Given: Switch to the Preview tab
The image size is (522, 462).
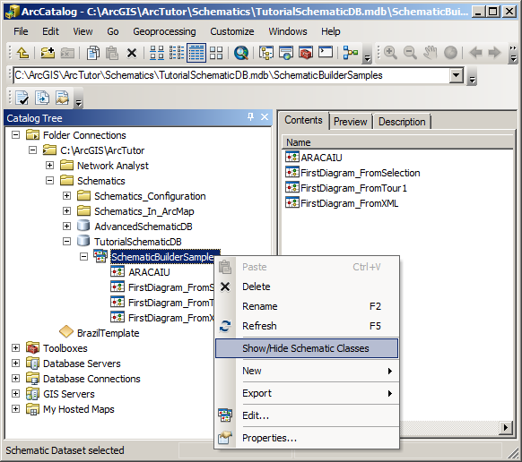Looking at the screenshot, I should pos(351,122).
